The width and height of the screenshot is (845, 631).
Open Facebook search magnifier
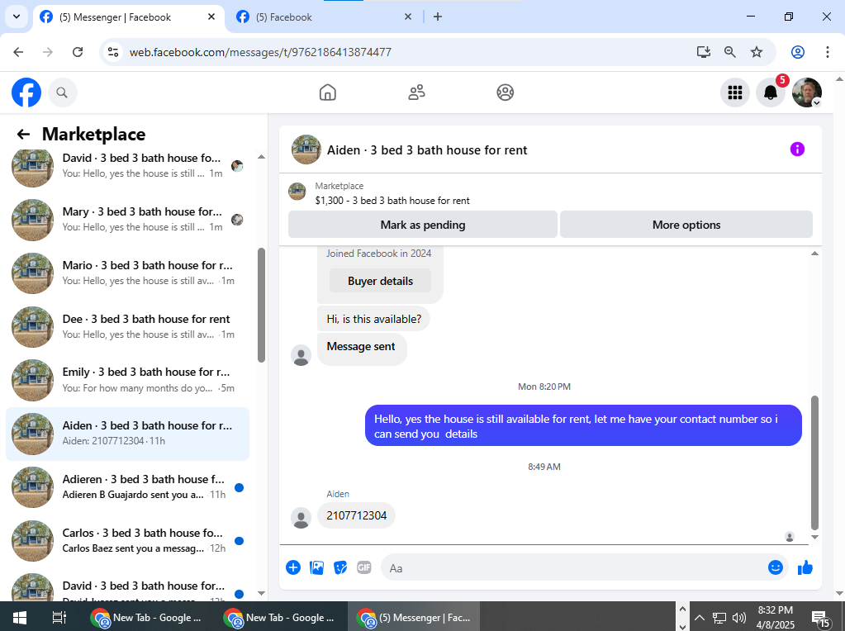(x=62, y=93)
